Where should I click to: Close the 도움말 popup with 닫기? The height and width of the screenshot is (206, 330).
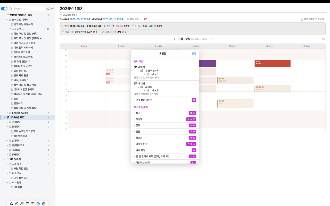tap(194, 54)
